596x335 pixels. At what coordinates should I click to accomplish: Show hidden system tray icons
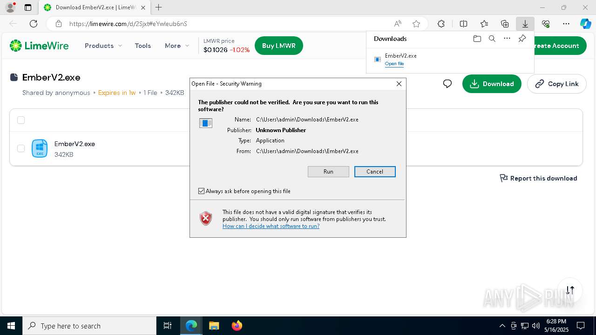pyautogui.click(x=502, y=326)
